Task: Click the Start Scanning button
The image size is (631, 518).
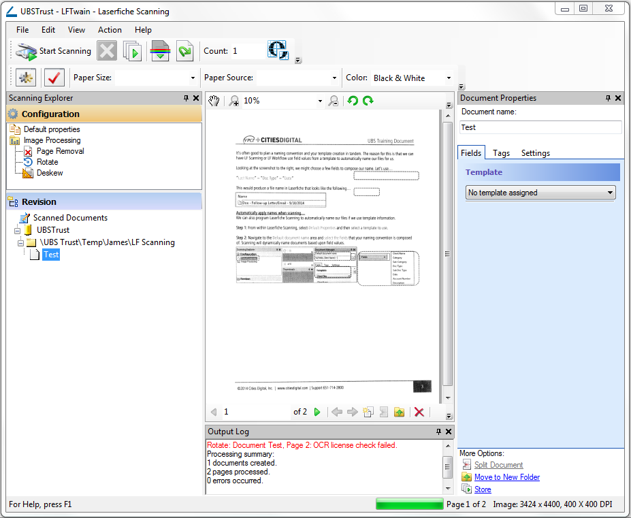Action: (x=54, y=51)
